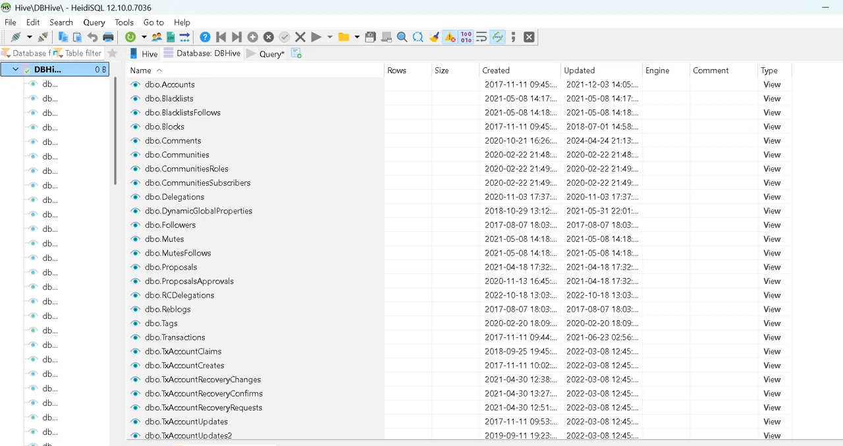Open the Query menu
The height and width of the screenshot is (446, 843).
tap(94, 22)
